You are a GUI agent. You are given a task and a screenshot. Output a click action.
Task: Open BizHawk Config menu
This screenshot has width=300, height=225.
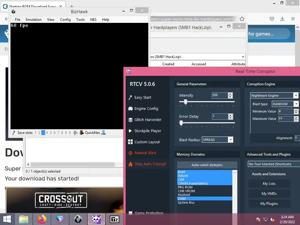point(65,20)
